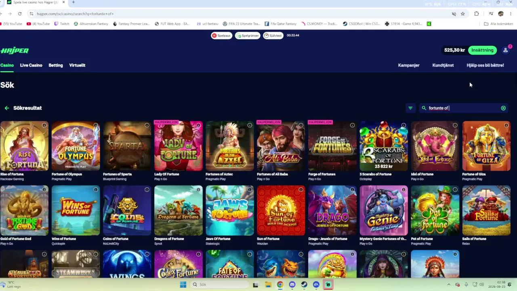Show info for Jaws Of Fortune
The width and height of the screenshot is (517, 291).
point(250,190)
